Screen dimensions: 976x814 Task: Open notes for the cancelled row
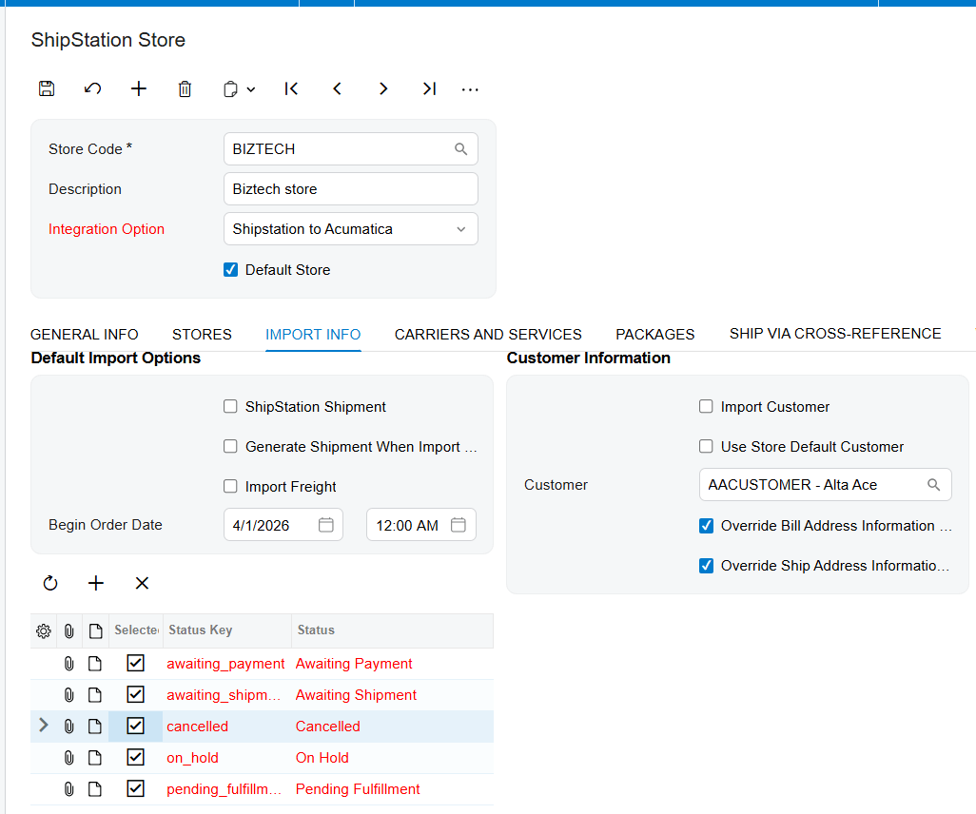tap(95, 726)
